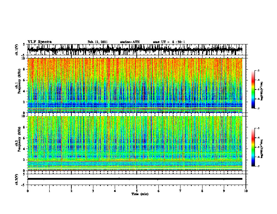Click the ch.1 colorbar "log(PSD)" label
Viewport: 277px width, 214px height.
click(x=262, y=91)
